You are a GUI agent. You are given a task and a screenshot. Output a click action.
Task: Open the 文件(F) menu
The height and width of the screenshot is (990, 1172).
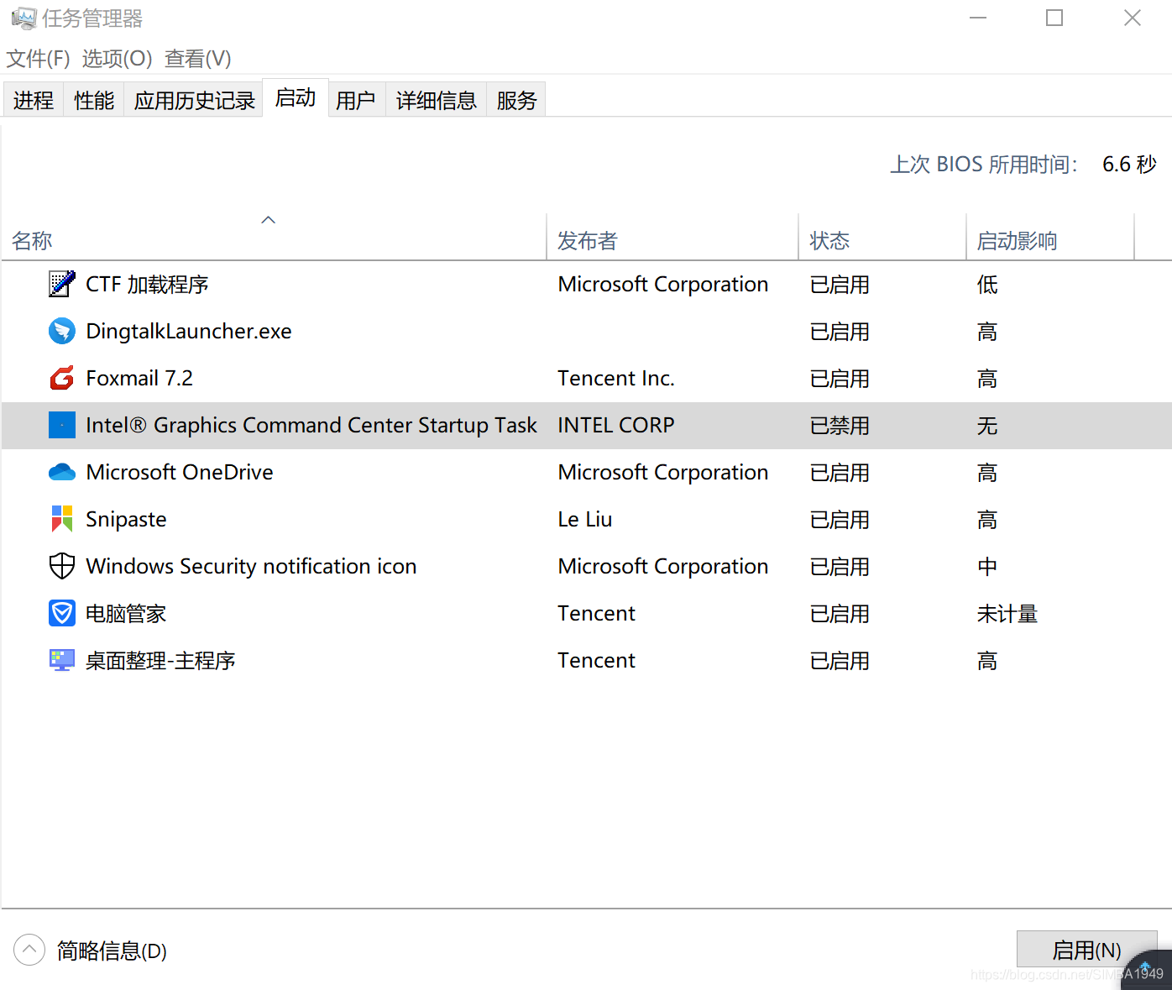(x=38, y=59)
